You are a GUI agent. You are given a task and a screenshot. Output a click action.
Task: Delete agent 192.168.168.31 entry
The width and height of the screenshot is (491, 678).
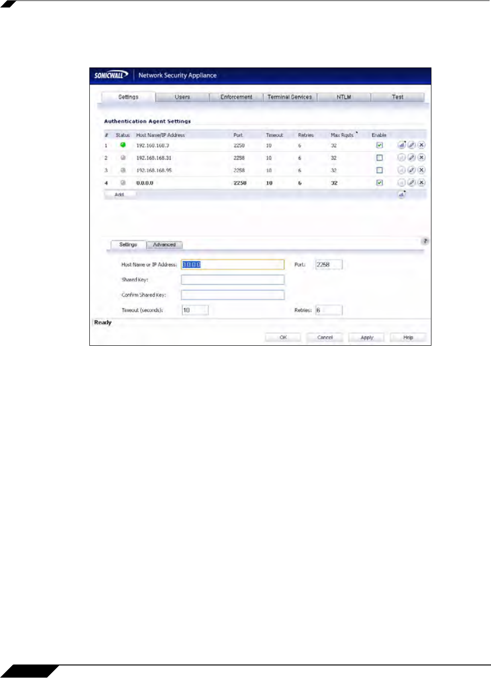tap(421, 158)
